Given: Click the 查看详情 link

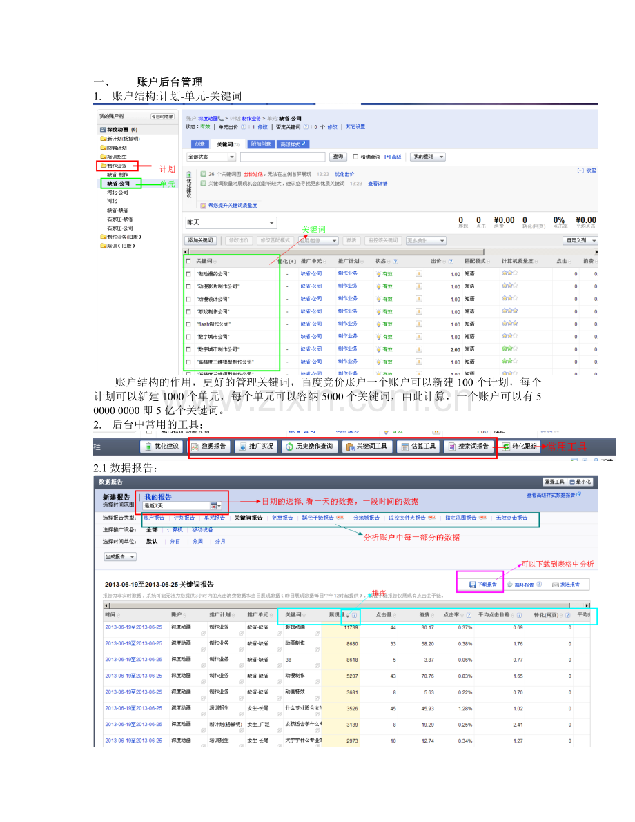Looking at the screenshot, I should point(378,184).
